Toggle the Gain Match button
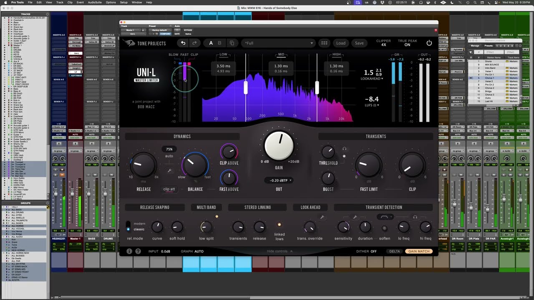534x300 pixels. pyautogui.click(x=419, y=251)
